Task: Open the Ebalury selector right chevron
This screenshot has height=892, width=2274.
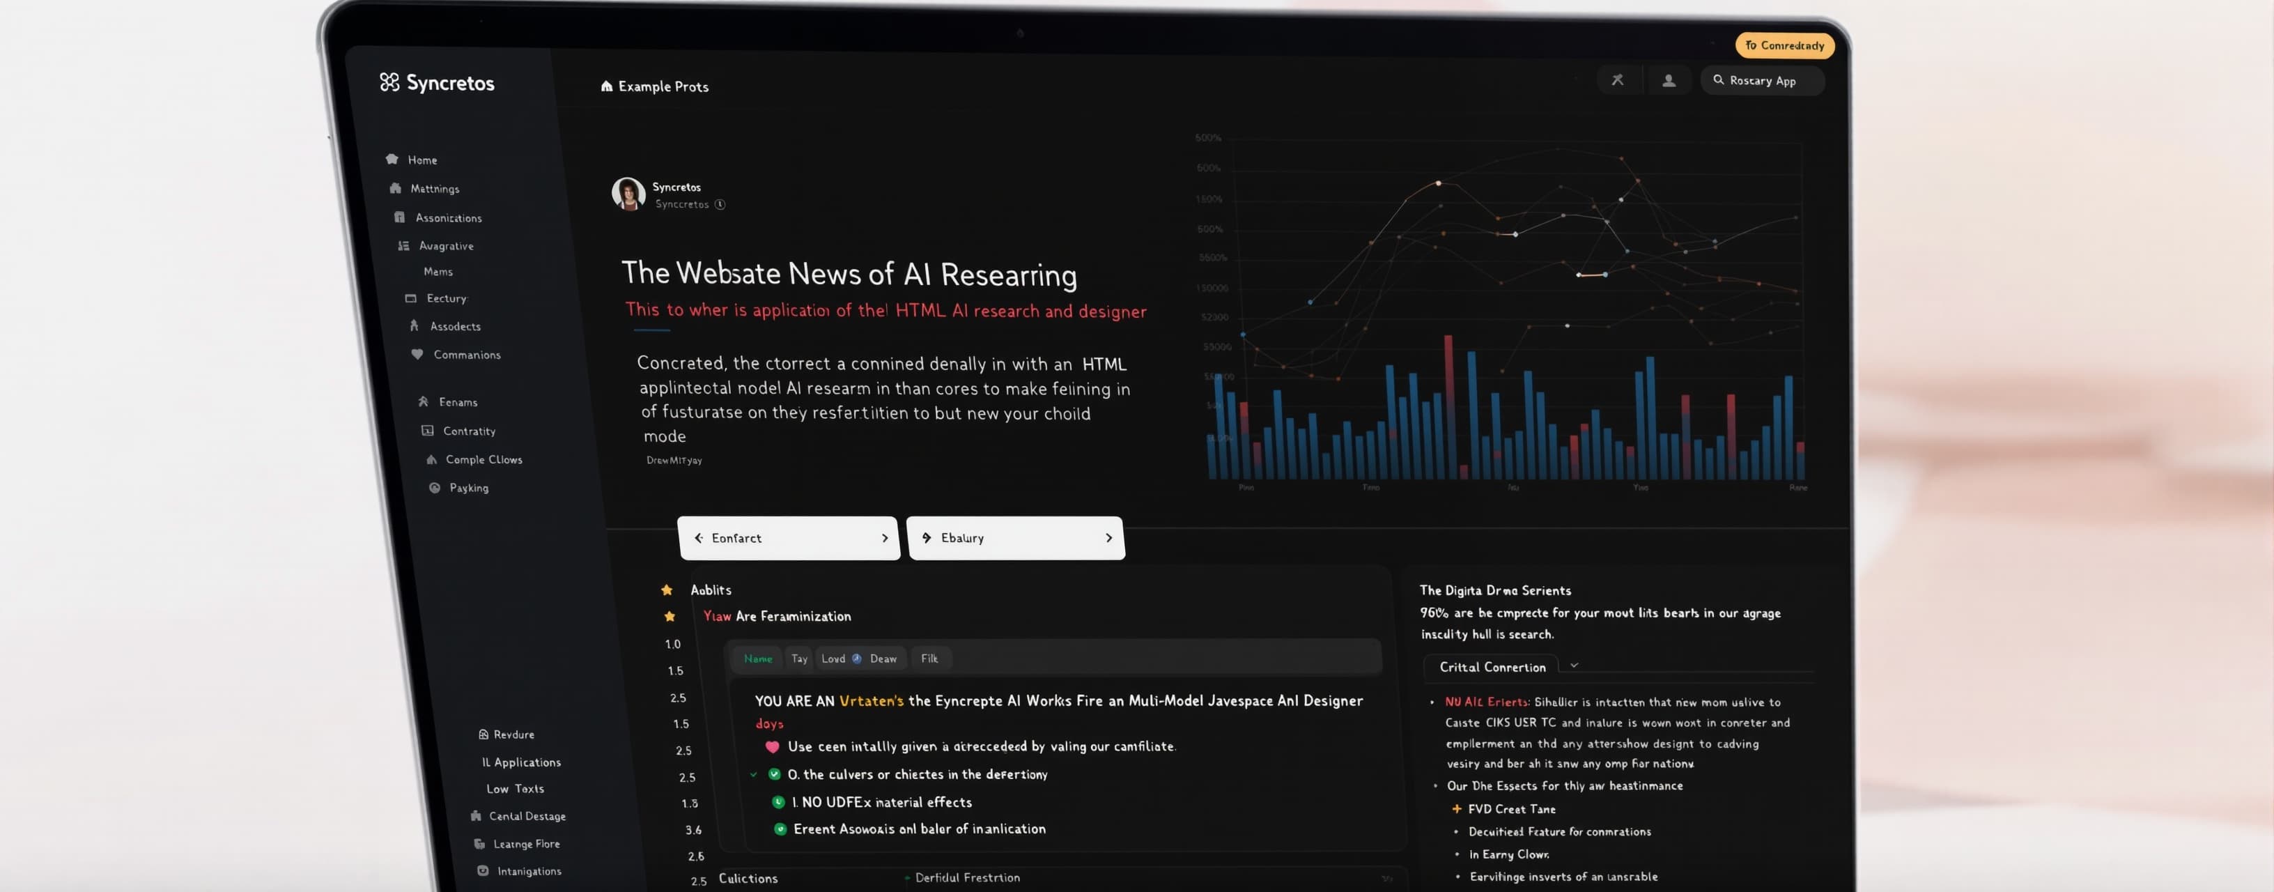Action: click(1108, 538)
